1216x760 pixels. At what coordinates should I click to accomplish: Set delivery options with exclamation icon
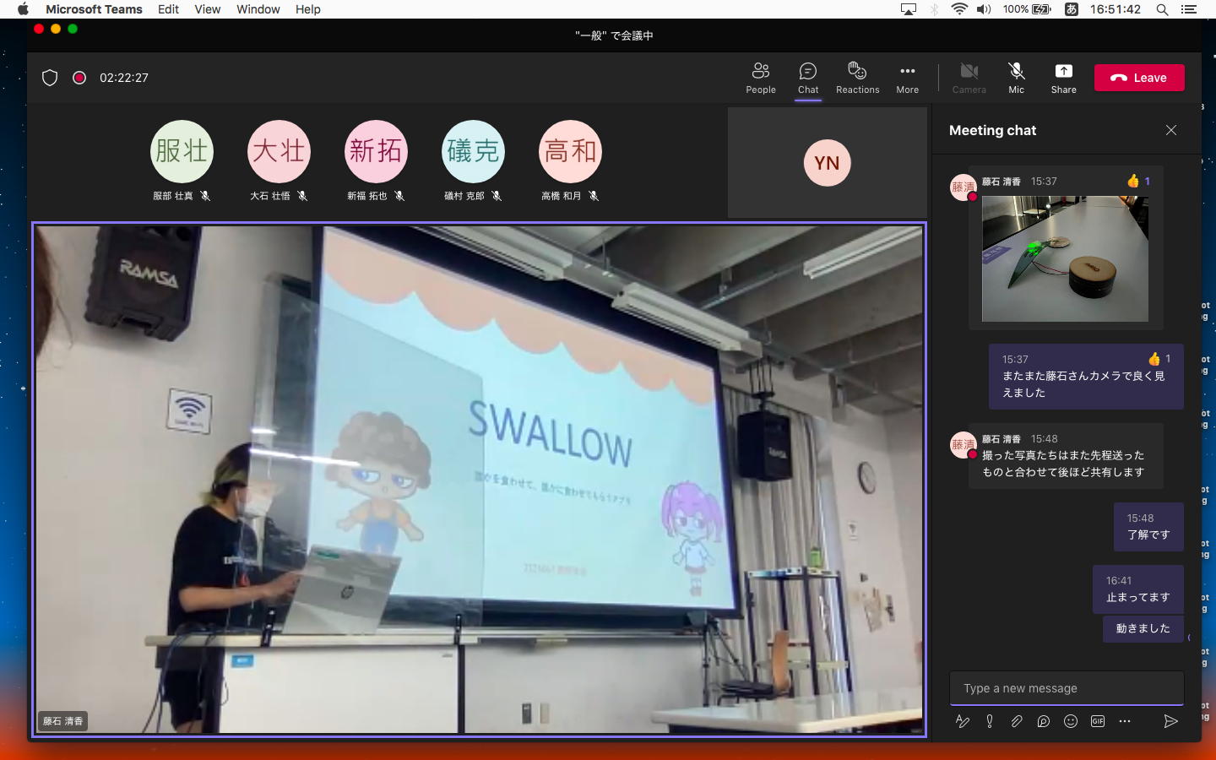[990, 721]
